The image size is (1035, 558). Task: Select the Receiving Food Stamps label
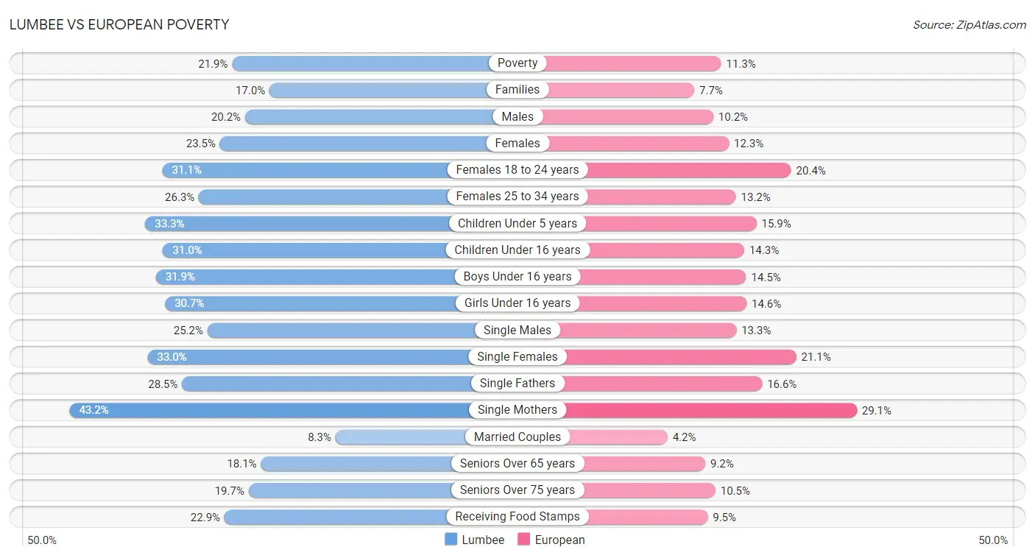pos(517,517)
